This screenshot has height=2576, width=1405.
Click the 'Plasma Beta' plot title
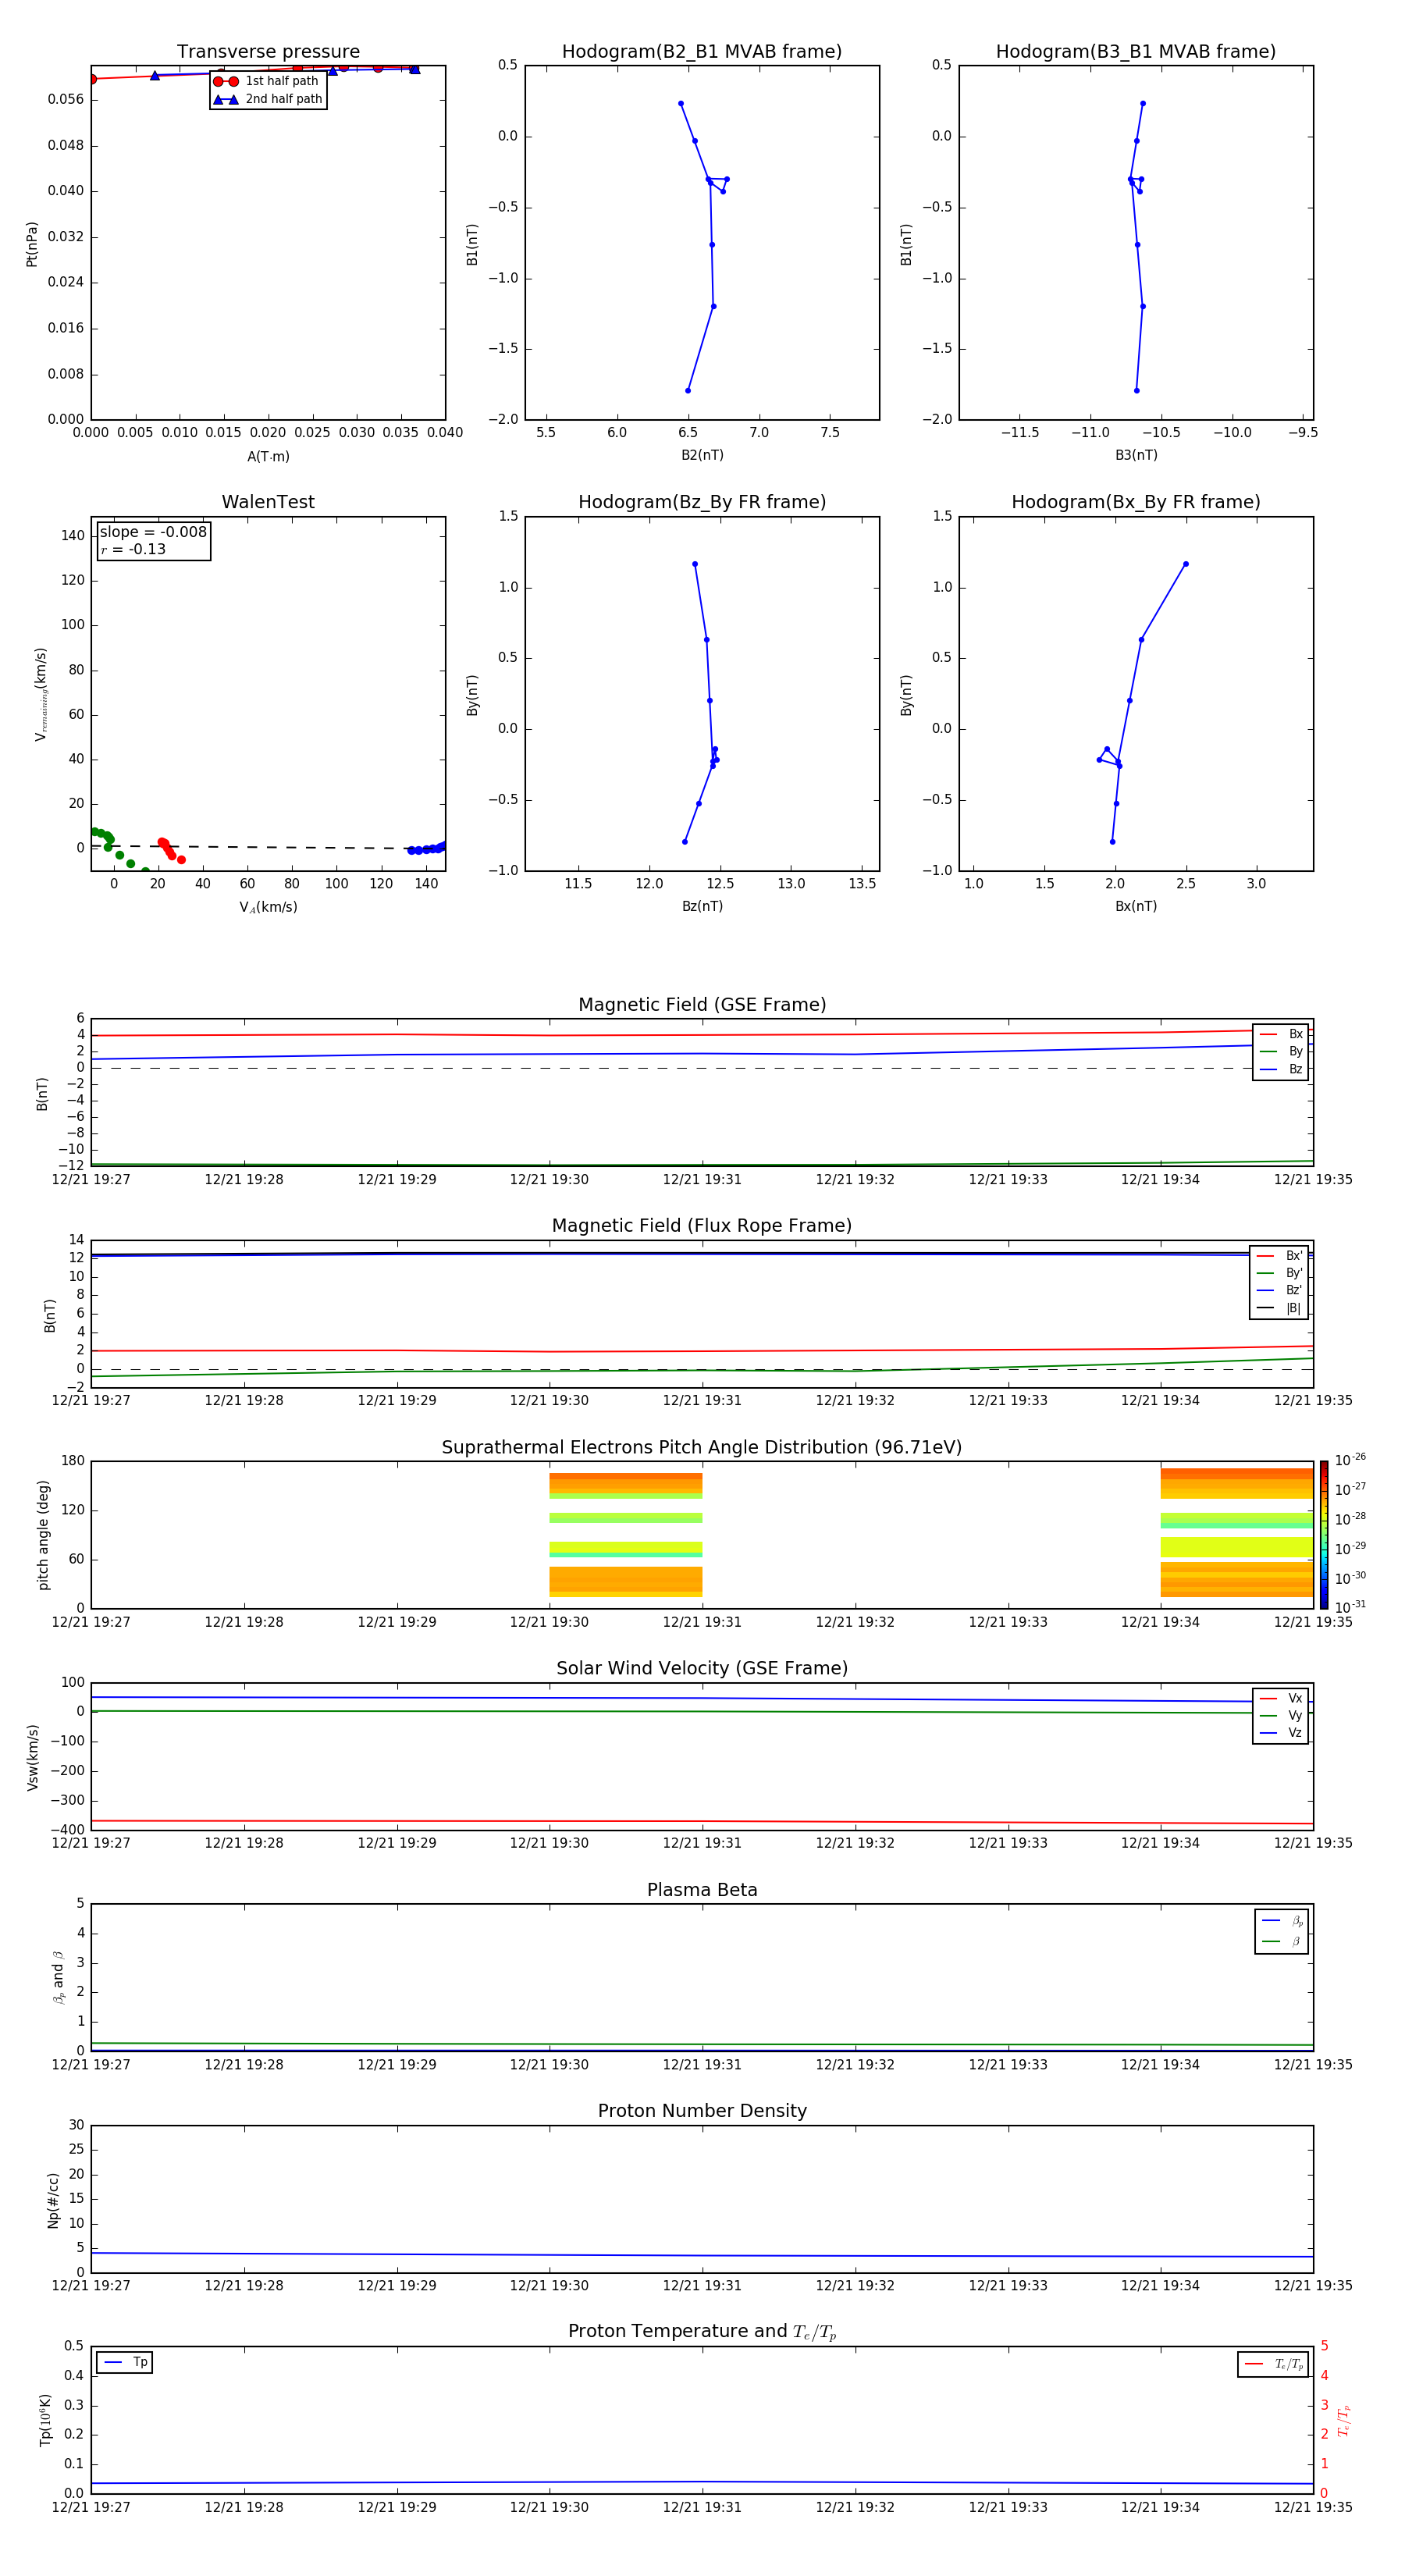(702, 1890)
